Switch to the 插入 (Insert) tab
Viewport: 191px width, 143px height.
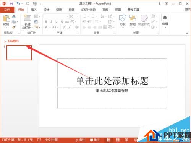(34, 10)
